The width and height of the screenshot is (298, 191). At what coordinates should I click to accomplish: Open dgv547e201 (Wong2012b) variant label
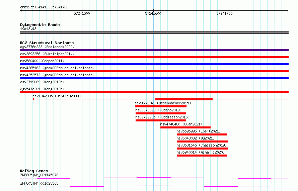click(x=42, y=89)
